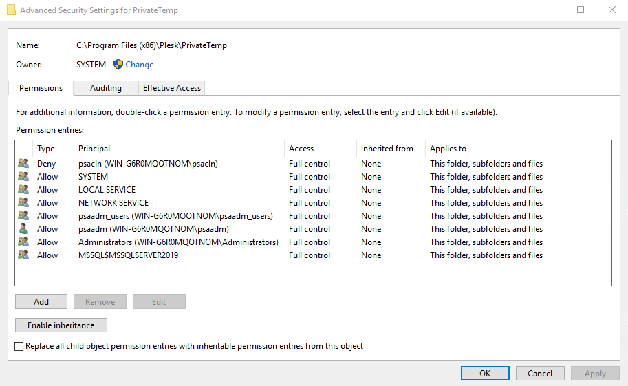This screenshot has width=628, height=386.
Task: Dismiss the dialog with the Cancel button
Action: coord(540,374)
